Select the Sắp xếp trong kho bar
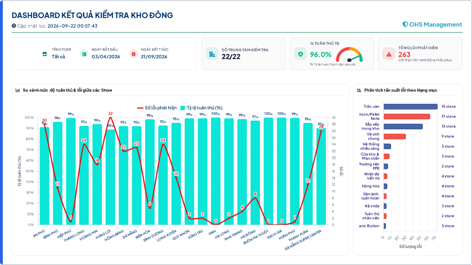Viewport: 472px width, 265px height. click(403, 127)
